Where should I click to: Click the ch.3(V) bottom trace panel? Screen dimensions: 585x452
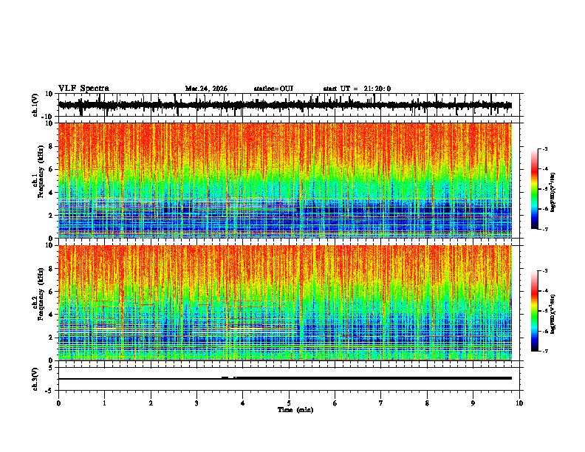[x=290, y=379]
